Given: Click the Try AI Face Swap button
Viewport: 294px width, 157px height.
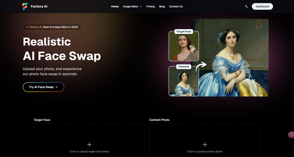Looking at the screenshot, I should 44,87.
